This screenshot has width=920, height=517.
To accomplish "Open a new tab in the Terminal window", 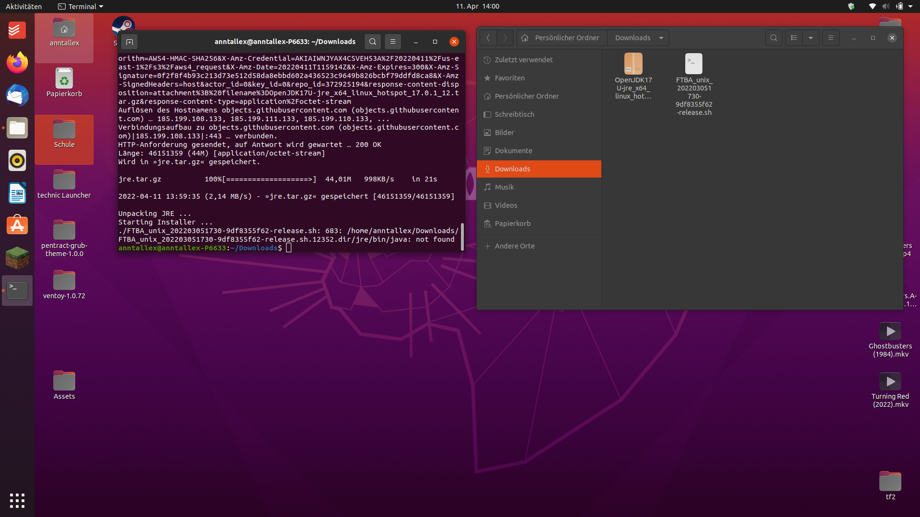I will coord(129,42).
